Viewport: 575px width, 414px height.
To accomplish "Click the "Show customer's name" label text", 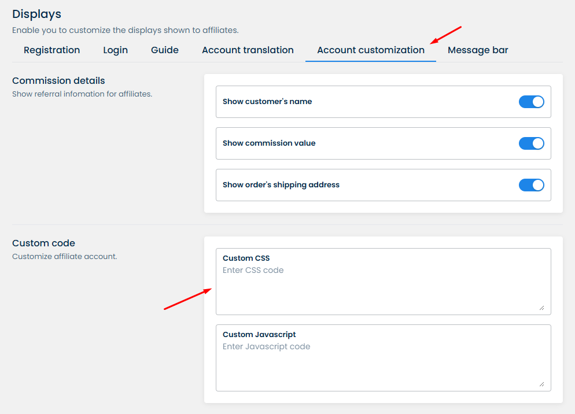I will [x=267, y=102].
